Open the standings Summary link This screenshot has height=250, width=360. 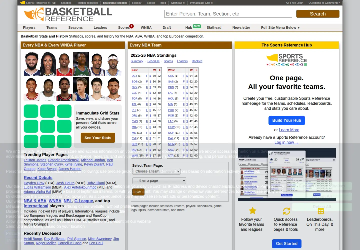[137, 61]
